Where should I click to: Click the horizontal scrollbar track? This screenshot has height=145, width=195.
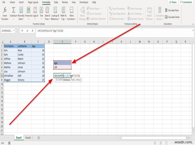click(x=154, y=138)
